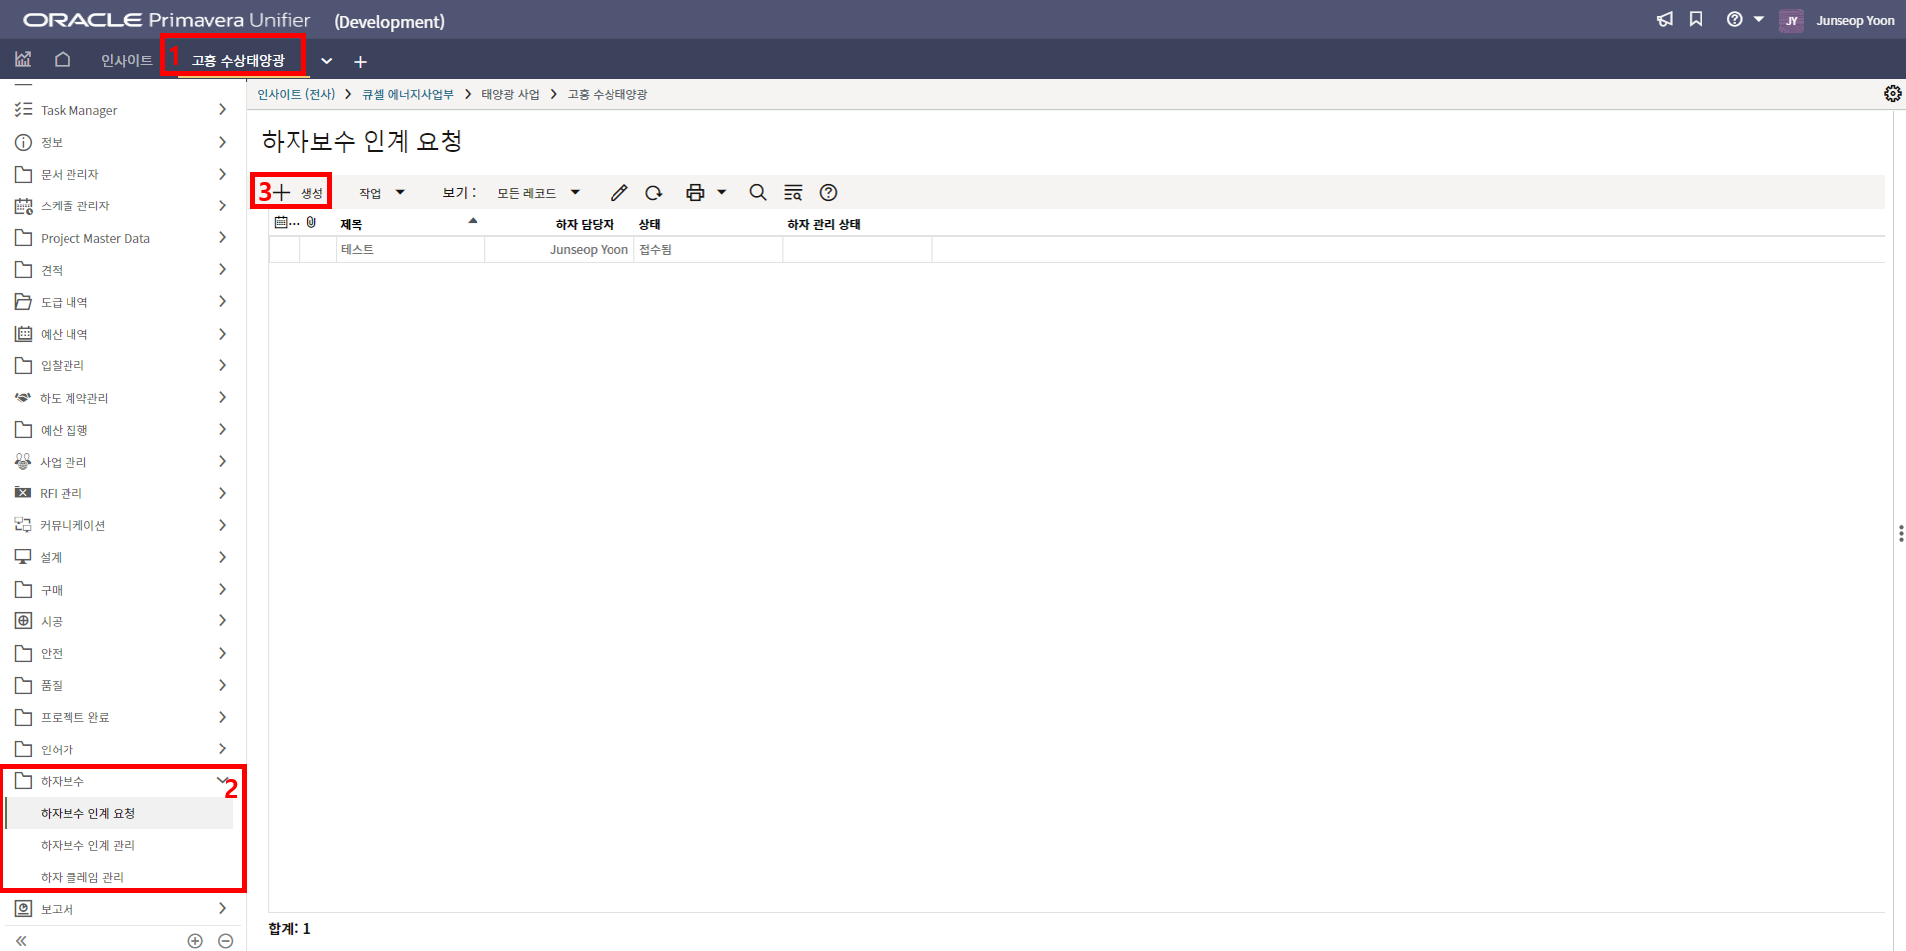Screen dimensions: 1906x951
Task: Follow the 태양광 사업 breadcrumb link
Action: tap(510, 94)
